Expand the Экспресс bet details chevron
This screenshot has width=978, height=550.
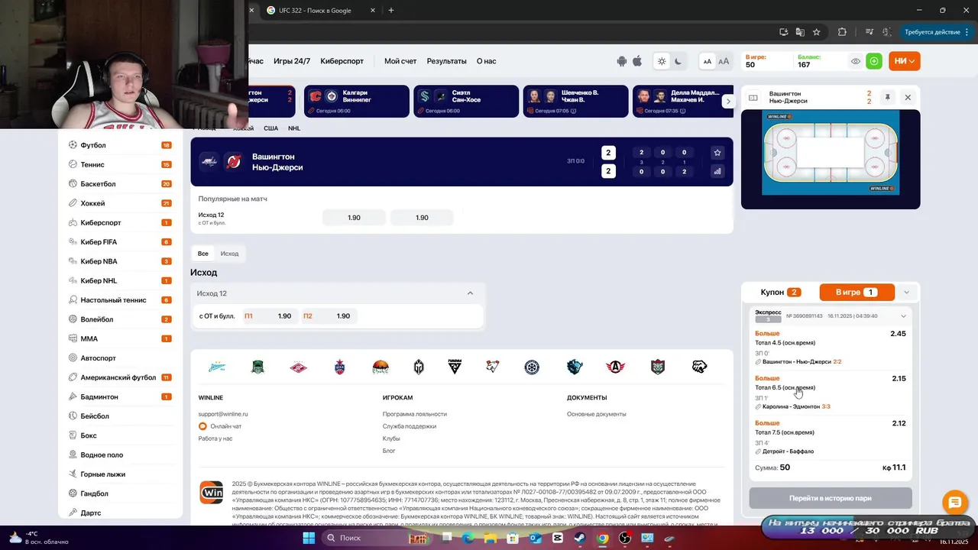(x=903, y=316)
